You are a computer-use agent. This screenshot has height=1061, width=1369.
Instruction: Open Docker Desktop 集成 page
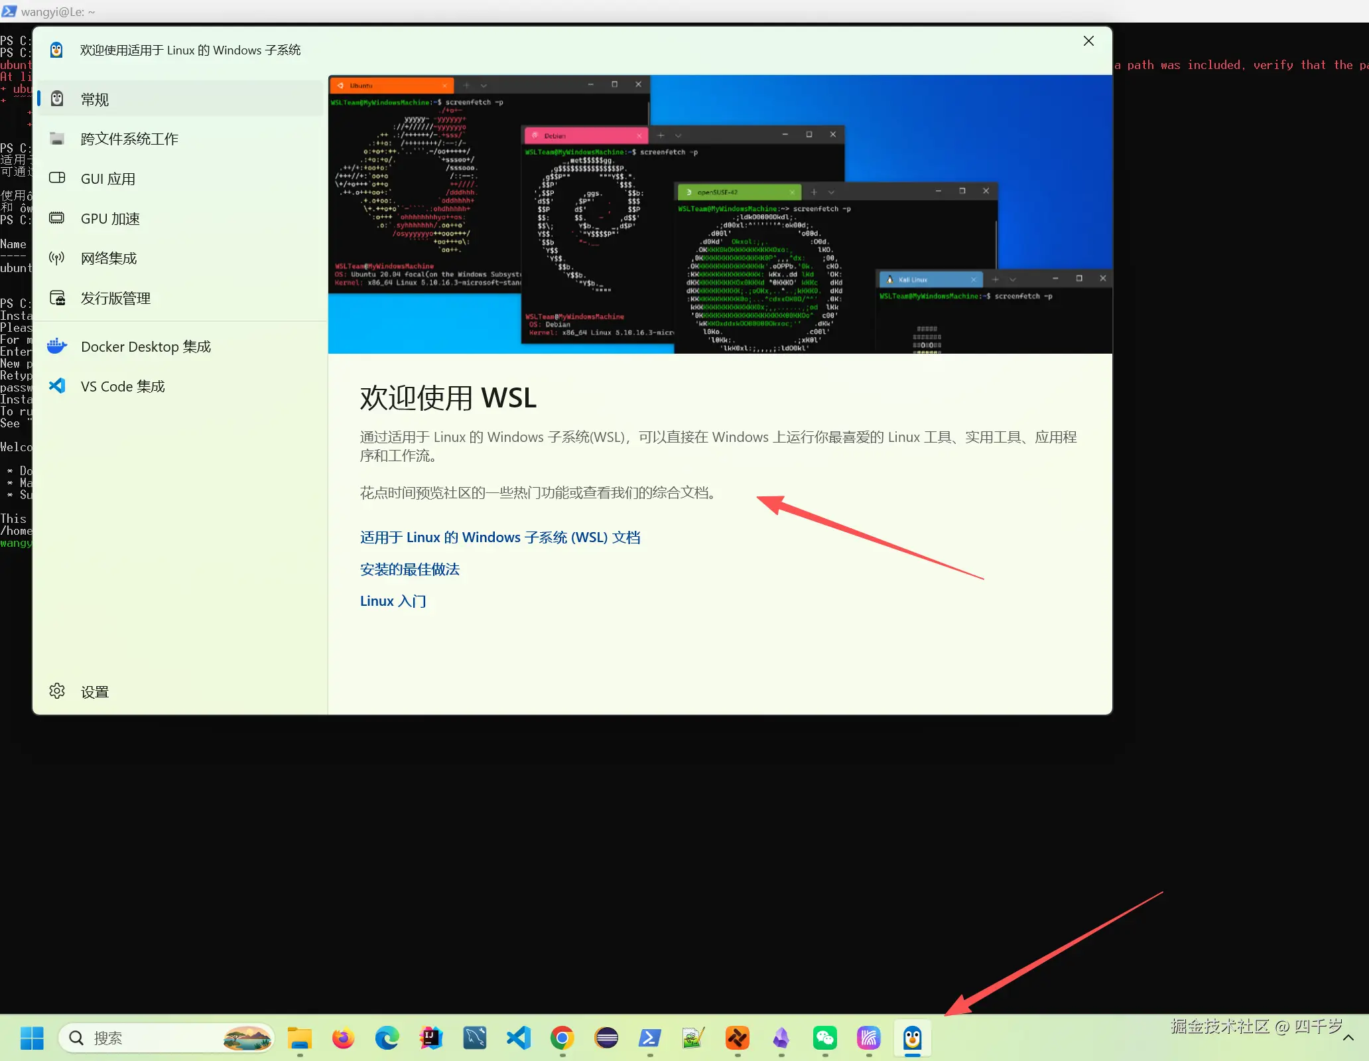tap(145, 346)
